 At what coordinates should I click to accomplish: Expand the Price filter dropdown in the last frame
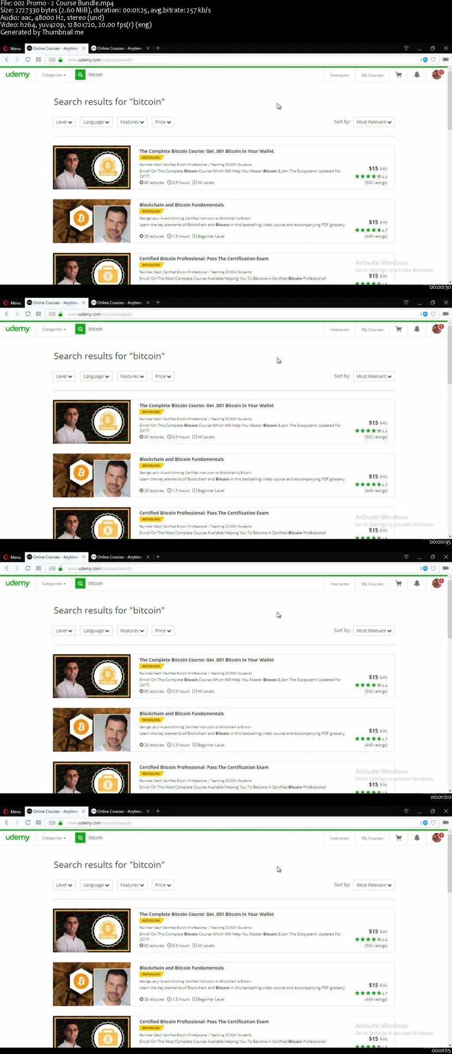tap(163, 885)
